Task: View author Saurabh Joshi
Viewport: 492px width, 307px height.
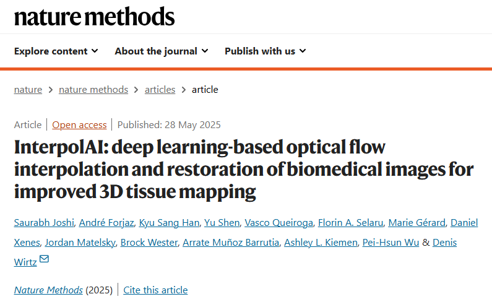Action: [x=44, y=223]
